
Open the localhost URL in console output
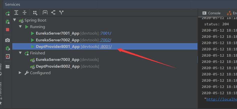pyautogui.click(x=221, y=99)
